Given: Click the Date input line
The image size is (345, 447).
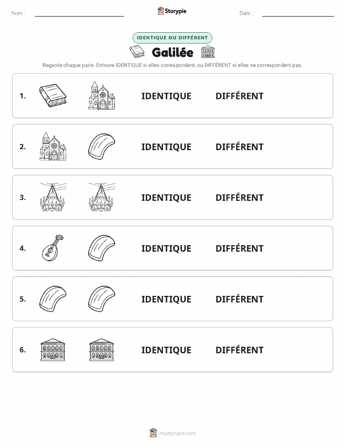Looking at the screenshot, I should [x=298, y=14].
